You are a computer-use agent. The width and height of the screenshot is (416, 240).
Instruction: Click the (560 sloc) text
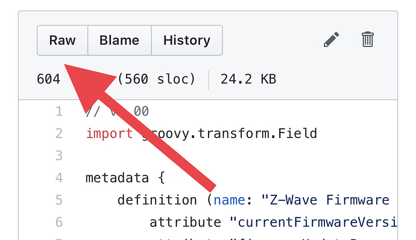(156, 79)
